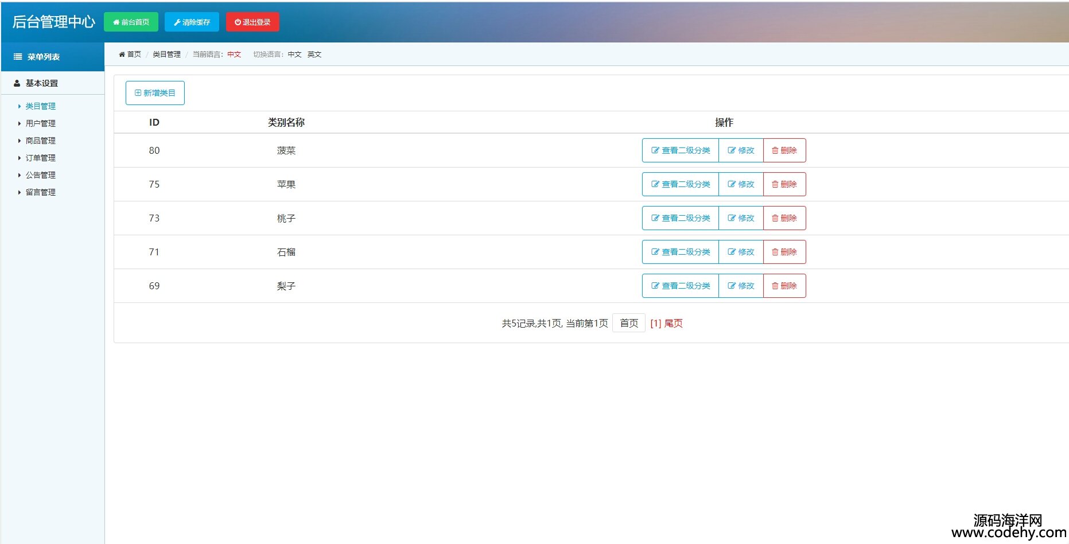1069x544 pixels.
Task: Click the 首页 pagination button
Action: (629, 323)
